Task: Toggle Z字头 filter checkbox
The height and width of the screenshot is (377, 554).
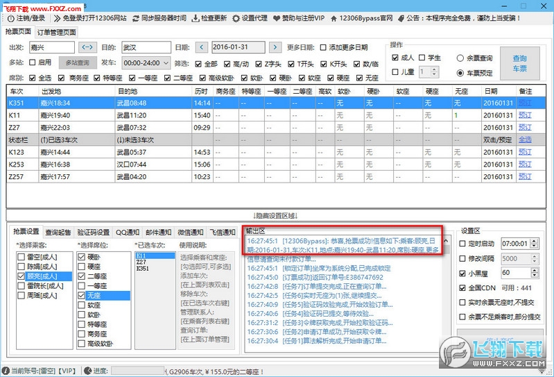Action: pyautogui.click(x=259, y=64)
